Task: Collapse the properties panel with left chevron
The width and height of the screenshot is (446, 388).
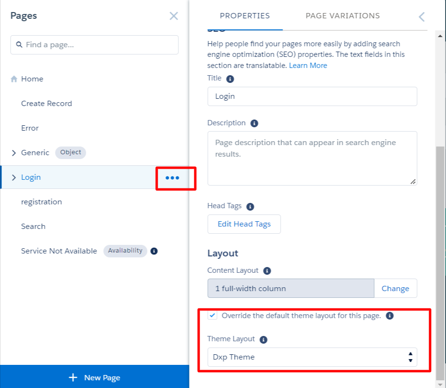Action: click(x=421, y=17)
